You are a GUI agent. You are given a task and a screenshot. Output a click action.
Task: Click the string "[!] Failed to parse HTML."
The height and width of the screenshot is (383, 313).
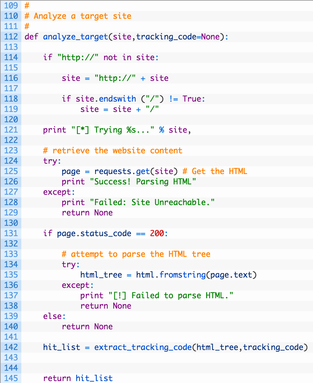(171, 296)
